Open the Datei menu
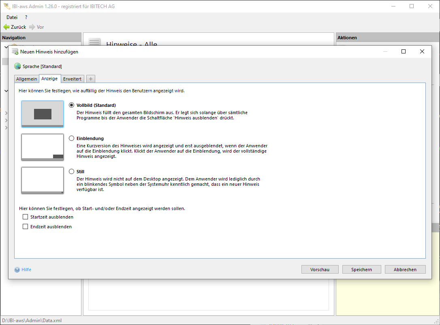The image size is (440, 325). pyautogui.click(x=12, y=17)
